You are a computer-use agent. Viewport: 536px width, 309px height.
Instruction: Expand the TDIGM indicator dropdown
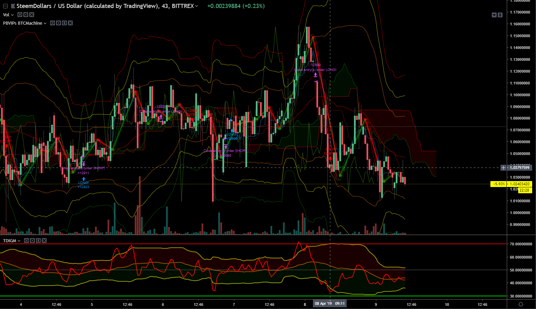click(19, 241)
